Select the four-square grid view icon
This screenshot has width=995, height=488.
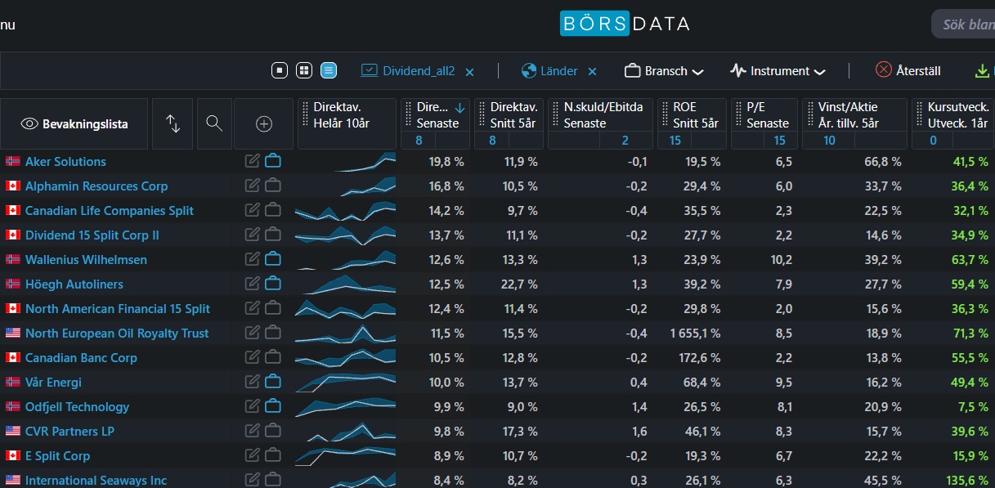coord(304,70)
